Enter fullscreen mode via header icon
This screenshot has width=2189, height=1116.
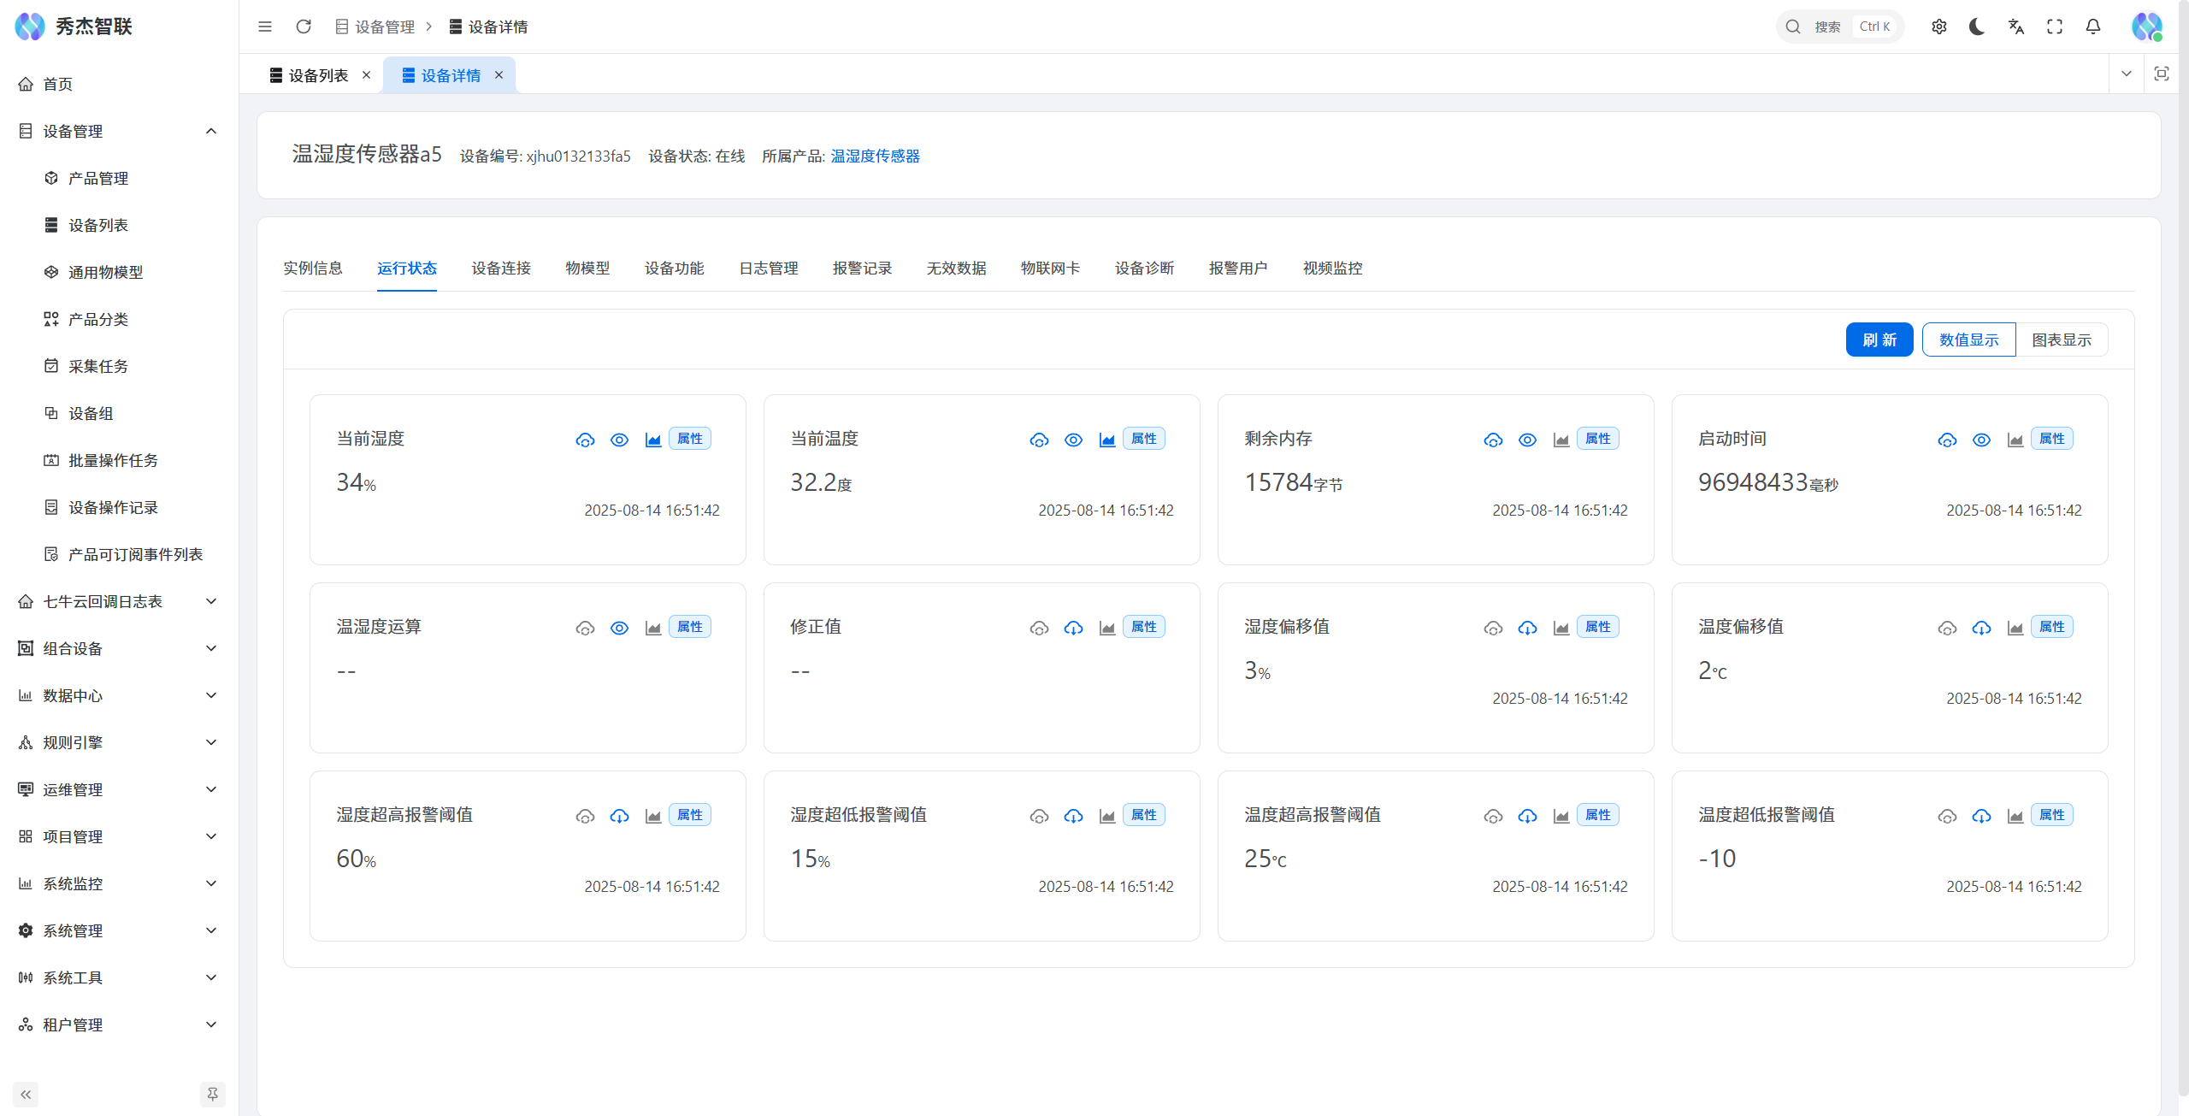(2055, 27)
